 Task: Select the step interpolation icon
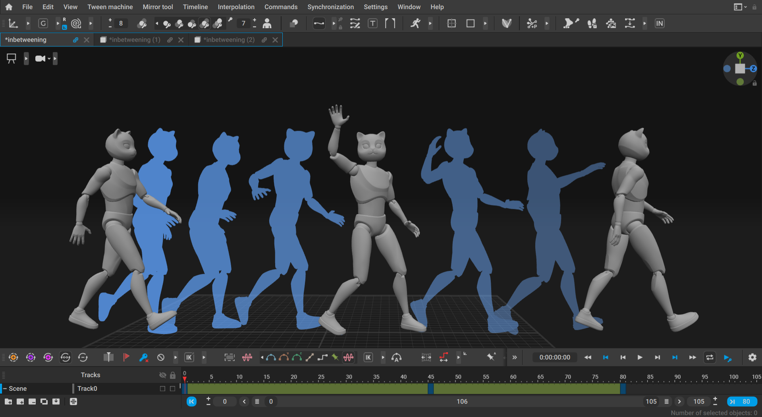pos(322,357)
